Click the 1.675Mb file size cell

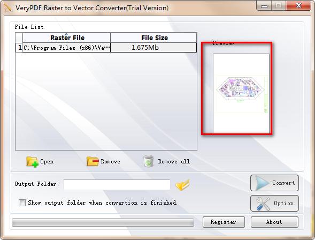point(153,48)
